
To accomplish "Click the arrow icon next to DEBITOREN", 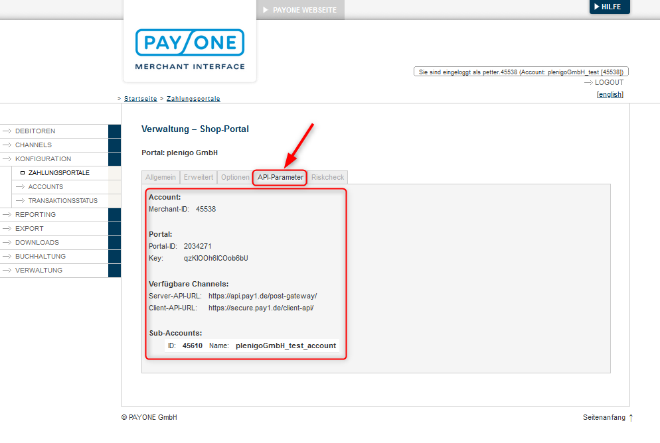I will click(x=7, y=131).
